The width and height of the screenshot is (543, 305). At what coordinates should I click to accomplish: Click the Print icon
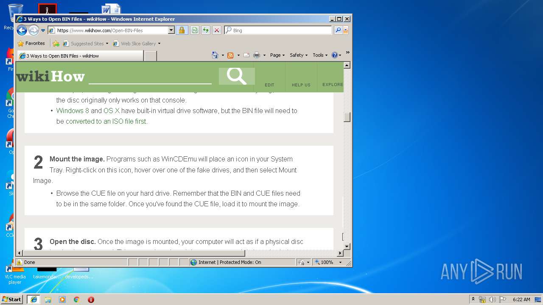pos(257,55)
